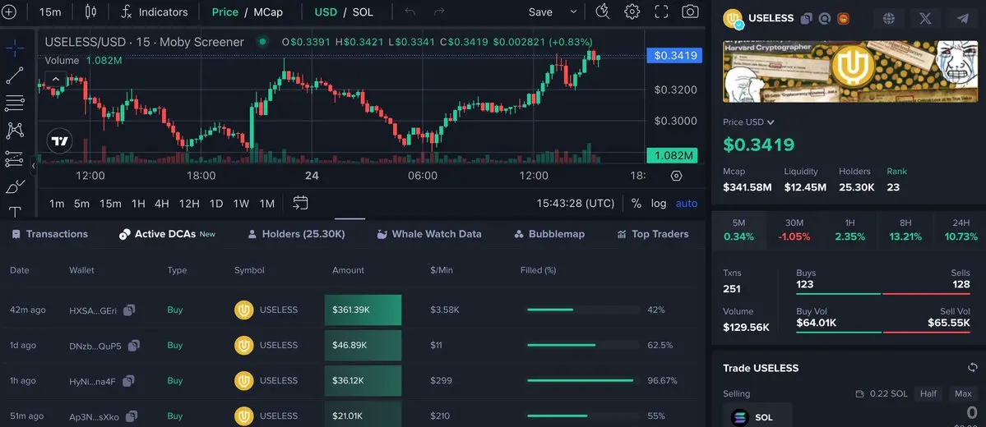Image resolution: width=986 pixels, height=427 pixels.
Task: Select the Fibonacci retracement tool
Action: point(15,103)
